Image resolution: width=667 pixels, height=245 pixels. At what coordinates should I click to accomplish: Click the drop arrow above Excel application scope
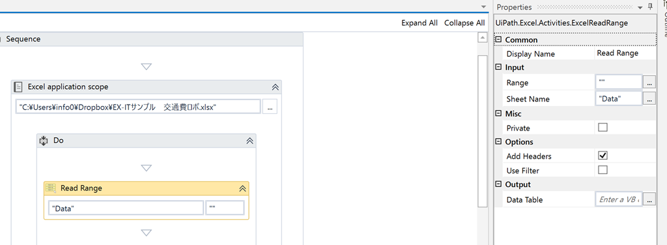pyautogui.click(x=147, y=67)
